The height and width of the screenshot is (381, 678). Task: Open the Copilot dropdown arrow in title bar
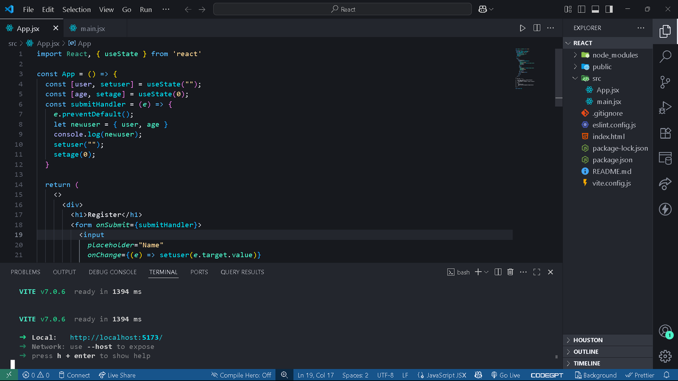[491, 10]
